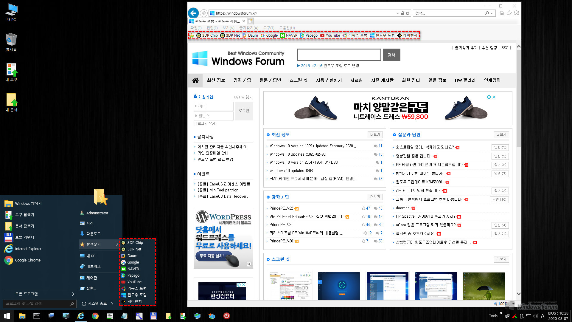Click the 아이디 input field
This screenshot has height=322, width=572.
click(x=213, y=106)
